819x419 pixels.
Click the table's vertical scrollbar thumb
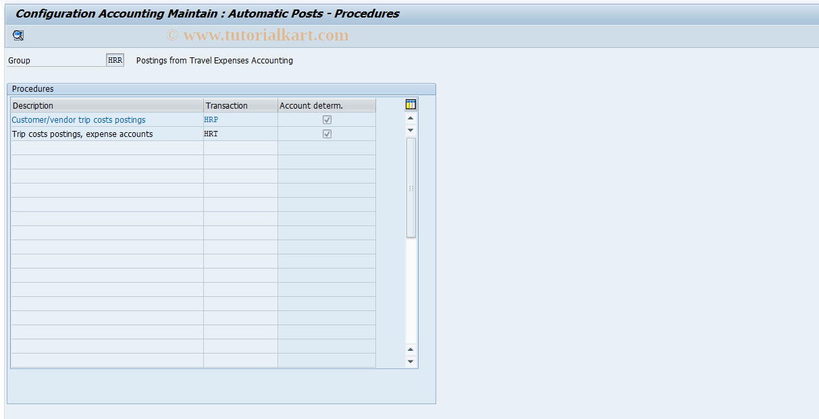click(411, 188)
